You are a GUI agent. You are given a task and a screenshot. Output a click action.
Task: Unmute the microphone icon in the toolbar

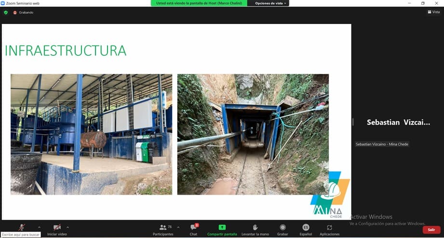pyautogui.click(x=22, y=227)
